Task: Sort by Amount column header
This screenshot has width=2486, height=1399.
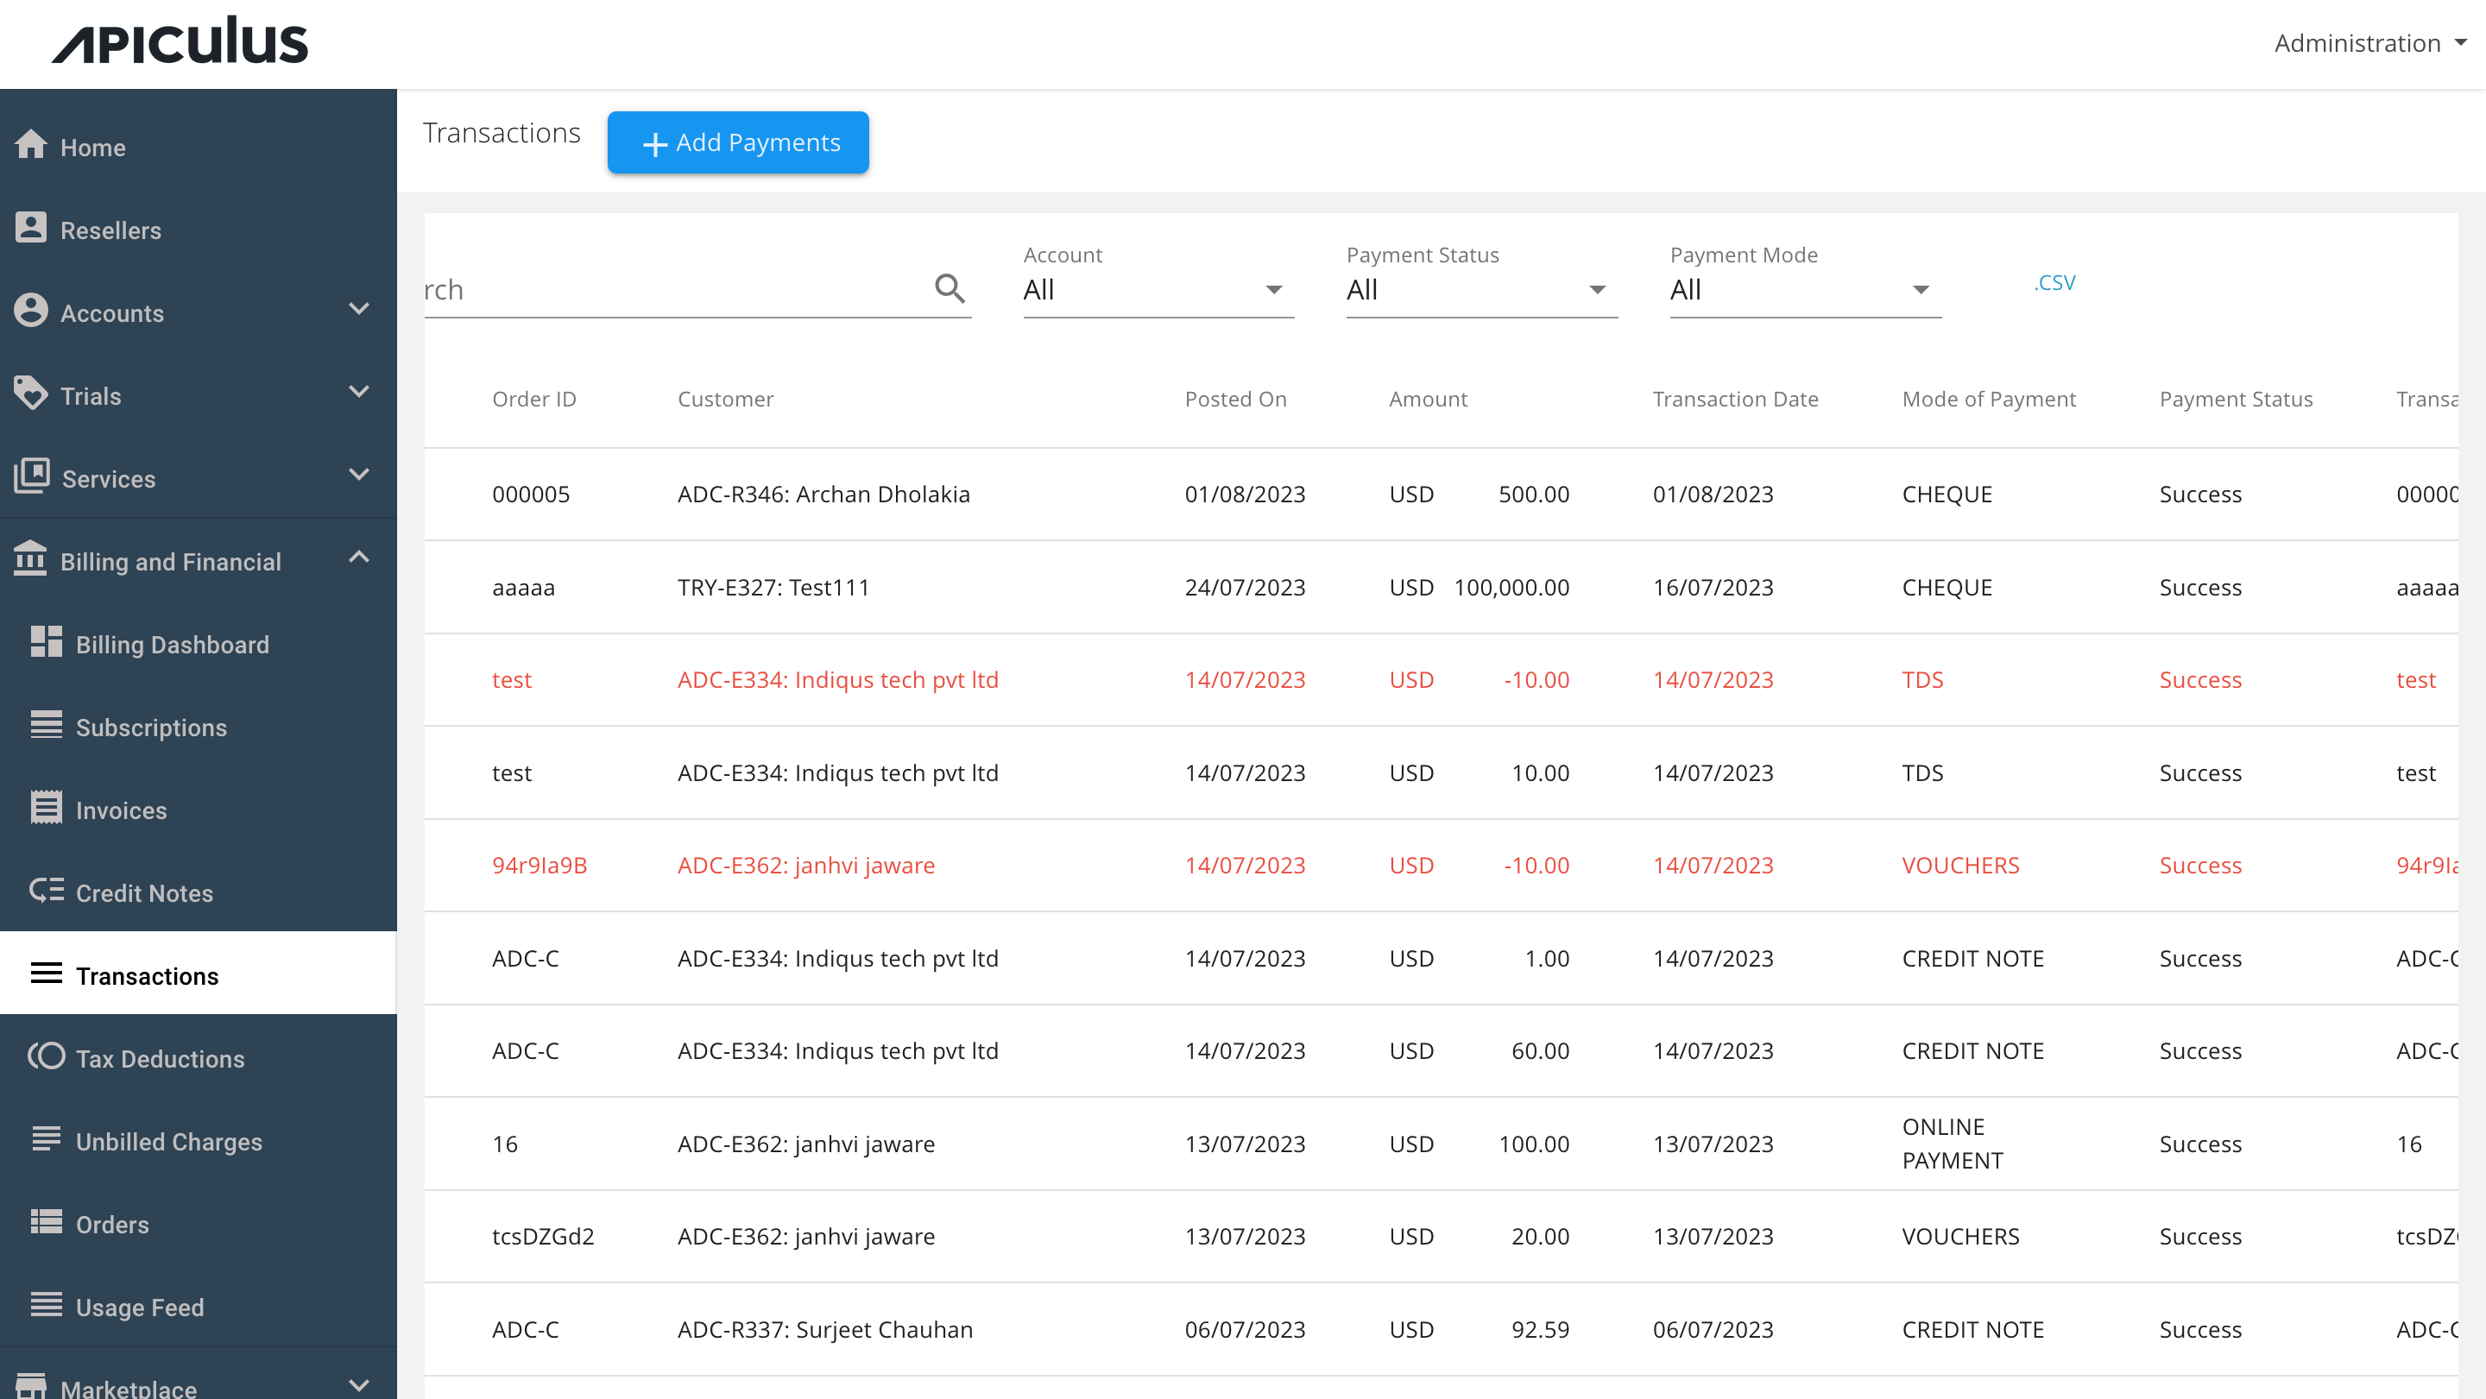Action: (x=1428, y=399)
